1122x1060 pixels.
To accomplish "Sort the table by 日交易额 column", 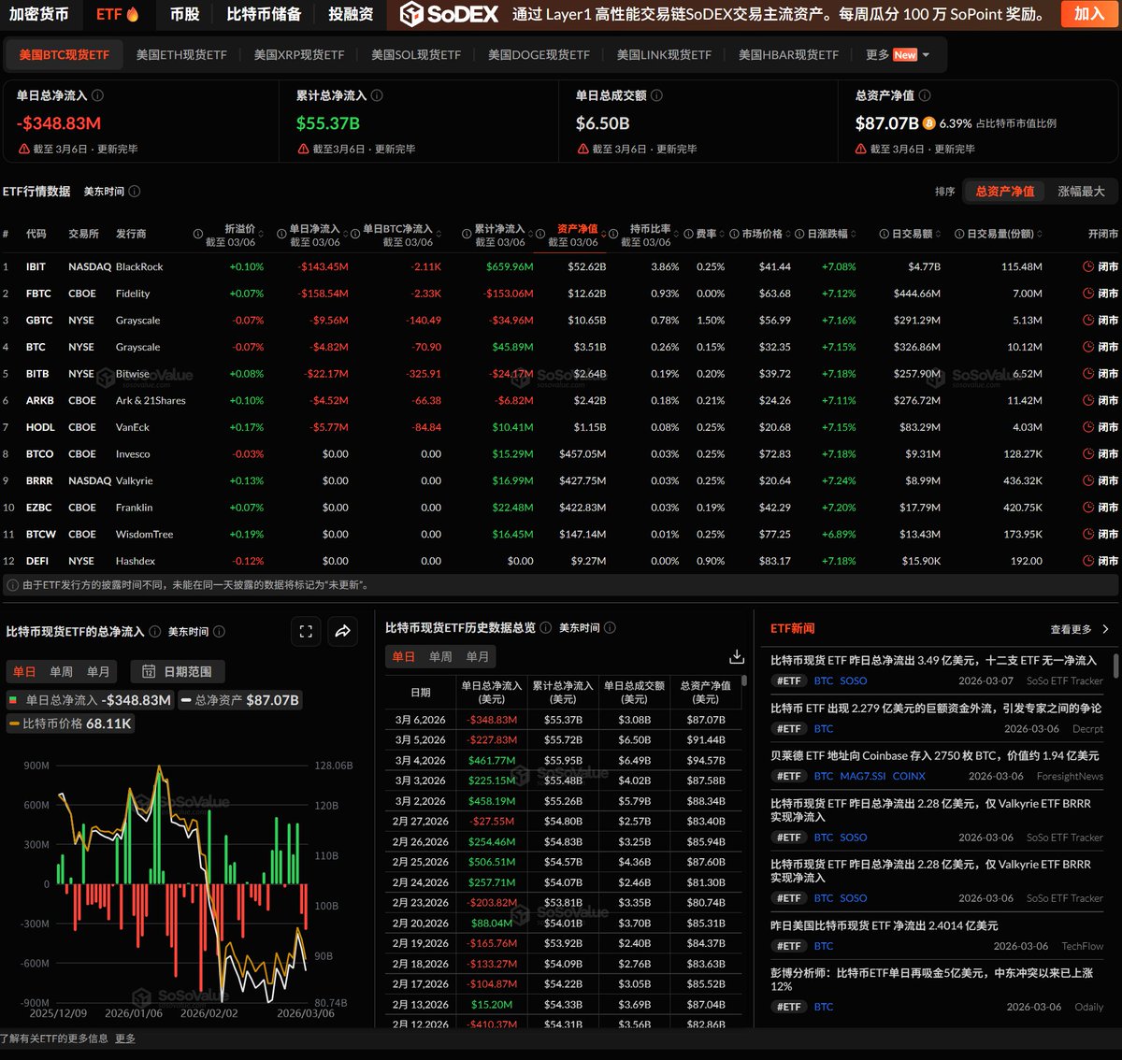I will tap(910, 234).
